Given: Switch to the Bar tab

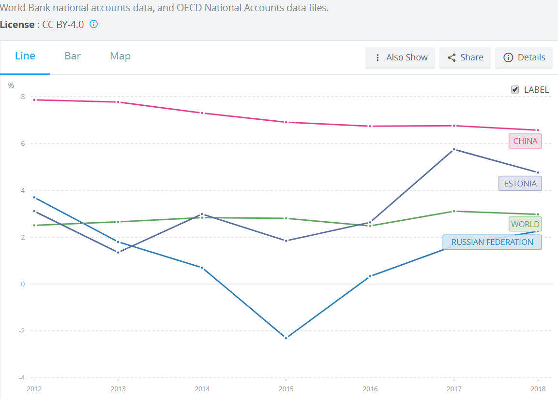Looking at the screenshot, I should pos(73,56).
